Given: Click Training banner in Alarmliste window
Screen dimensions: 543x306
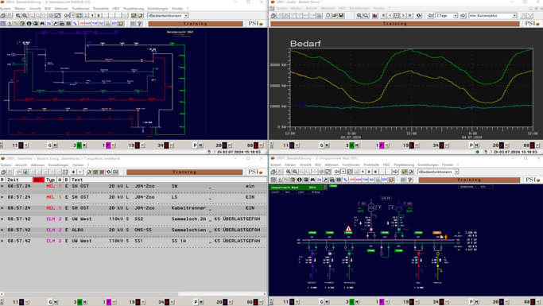Looking at the screenshot, I should 184,172.
